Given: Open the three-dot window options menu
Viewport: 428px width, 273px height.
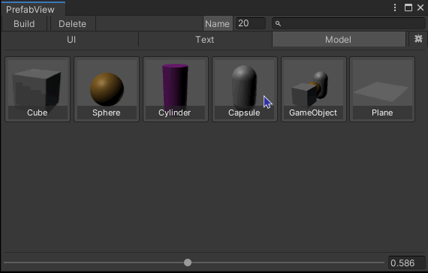Looking at the screenshot, I should 395,7.
